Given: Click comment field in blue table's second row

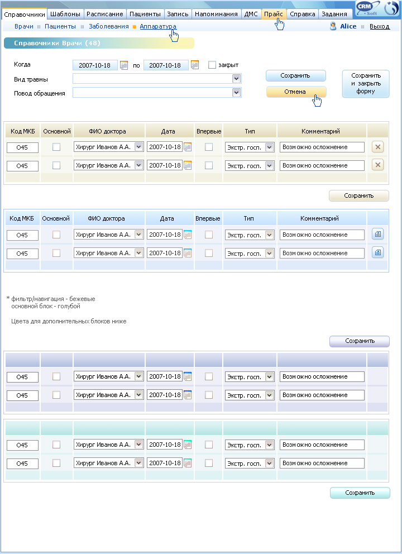Looking at the screenshot, I should pyautogui.click(x=322, y=253).
